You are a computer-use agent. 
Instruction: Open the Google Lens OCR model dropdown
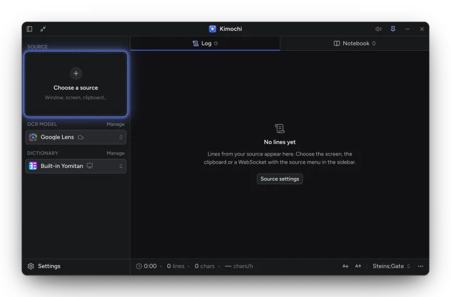point(76,137)
